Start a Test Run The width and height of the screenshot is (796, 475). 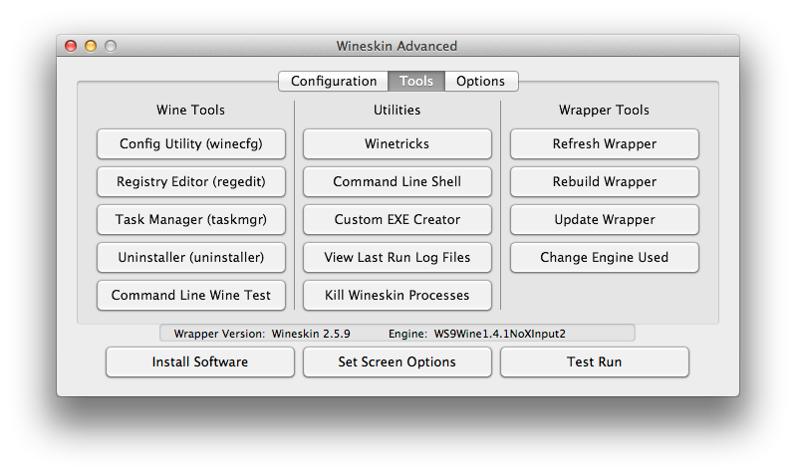point(595,361)
